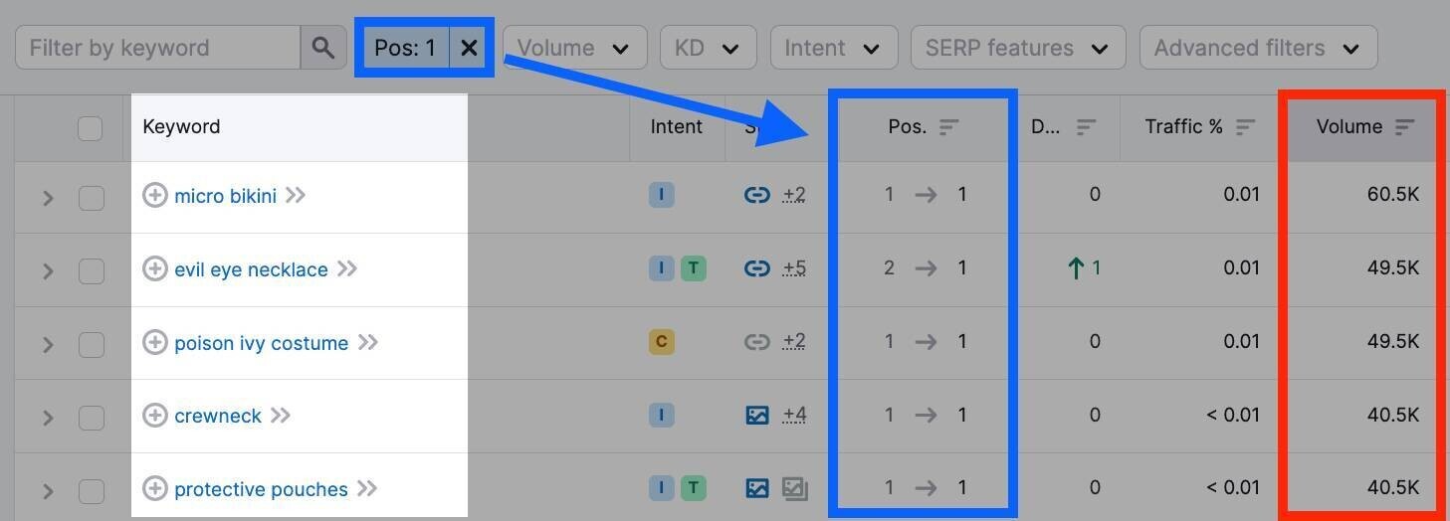Open the protective pouches keyword link
Screen dimensions: 1450x521
pos(261,489)
